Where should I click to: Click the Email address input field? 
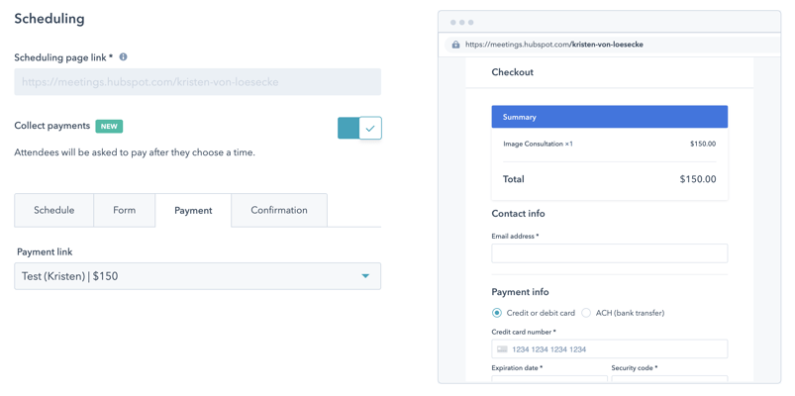pyautogui.click(x=610, y=253)
